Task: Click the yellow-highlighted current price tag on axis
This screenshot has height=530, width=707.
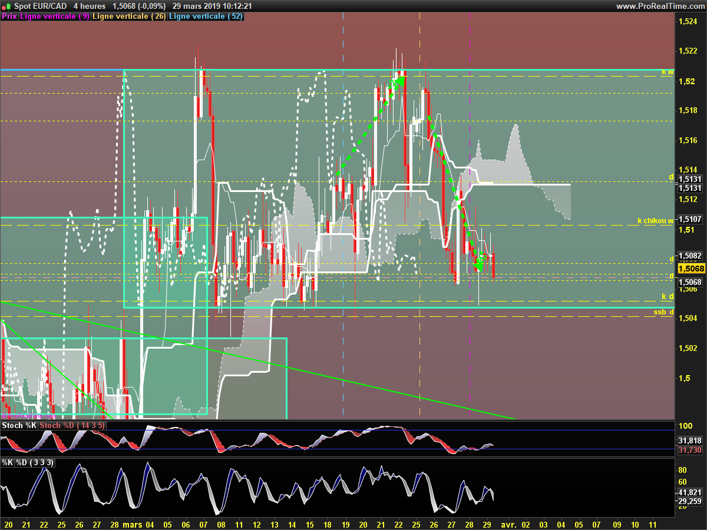Action: click(x=691, y=269)
